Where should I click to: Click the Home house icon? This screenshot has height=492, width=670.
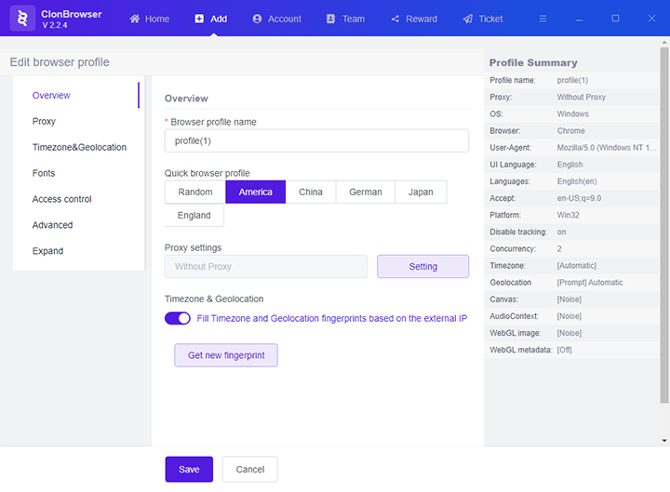(x=135, y=19)
